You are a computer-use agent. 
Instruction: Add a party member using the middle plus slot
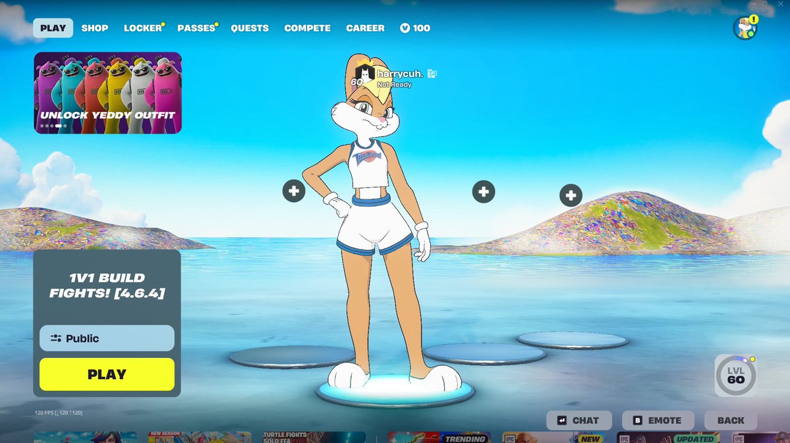point(484,192)
